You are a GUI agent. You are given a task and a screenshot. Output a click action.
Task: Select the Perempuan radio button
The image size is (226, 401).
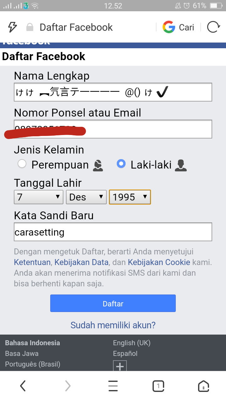click(x=22, y=164)
